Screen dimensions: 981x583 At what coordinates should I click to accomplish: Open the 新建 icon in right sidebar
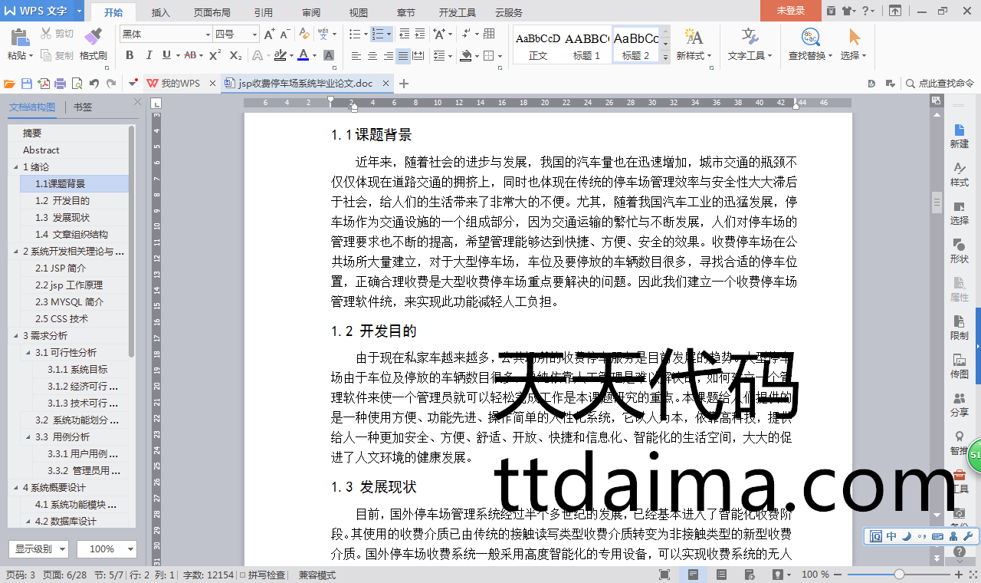[959, 136]
